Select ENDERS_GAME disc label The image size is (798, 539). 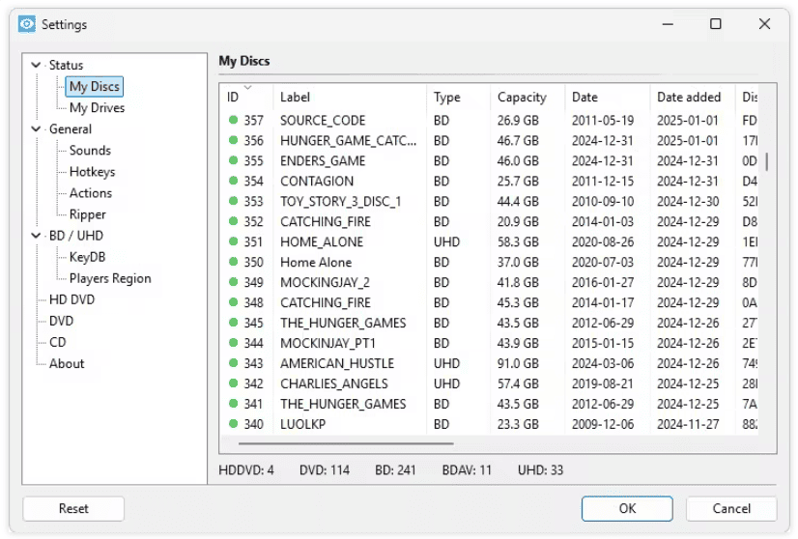pyautogui.click(x=323, y=161)
